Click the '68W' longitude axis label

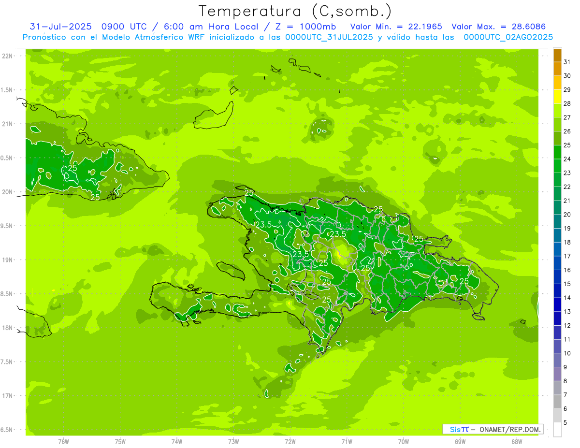(517, 442)
